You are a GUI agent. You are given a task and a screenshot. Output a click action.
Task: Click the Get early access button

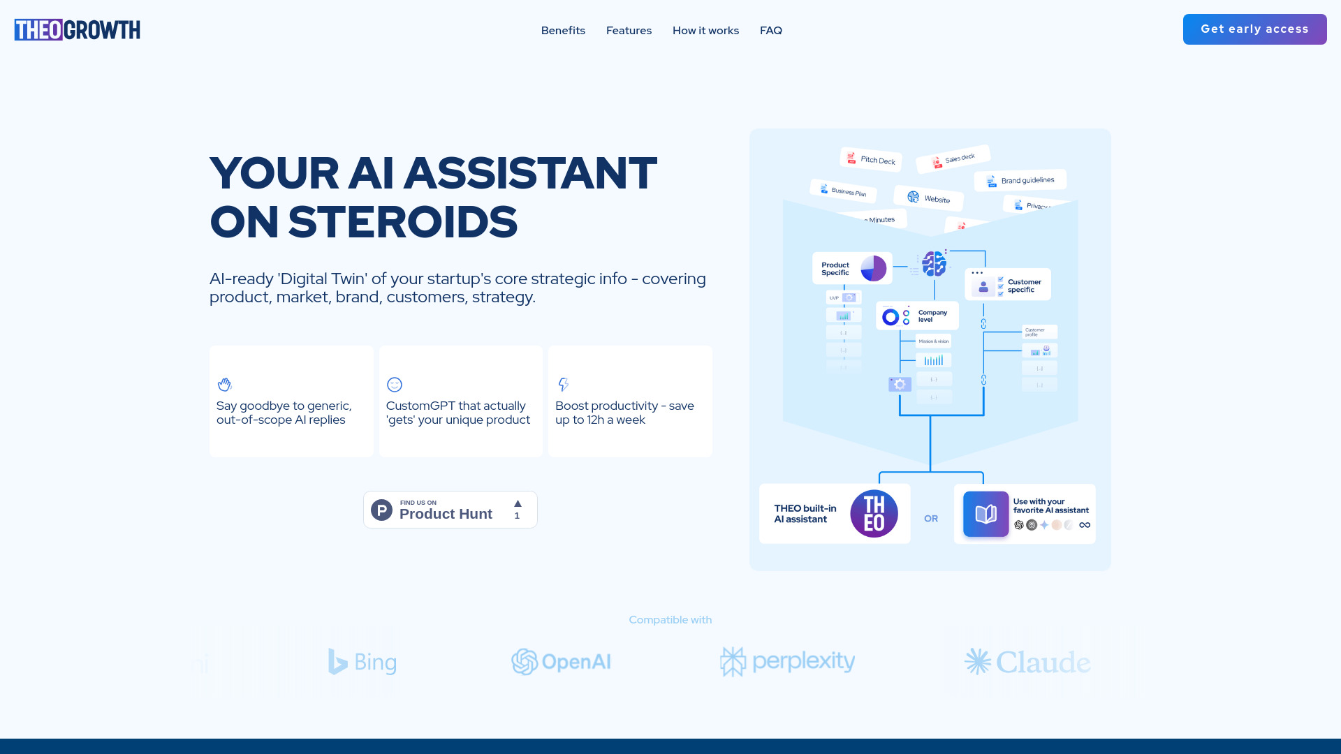tap(1254, 29)
